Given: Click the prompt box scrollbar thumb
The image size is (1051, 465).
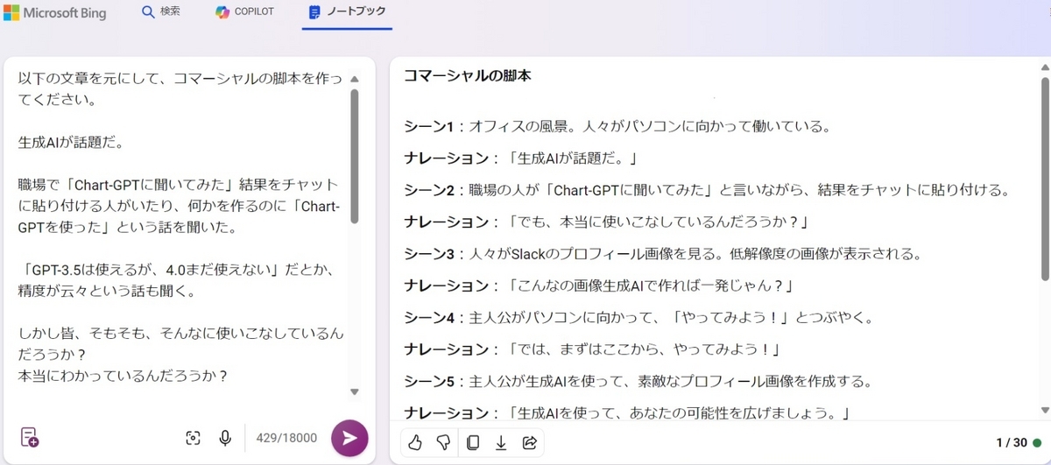Looking at the screenshot, I should (355, 156).
